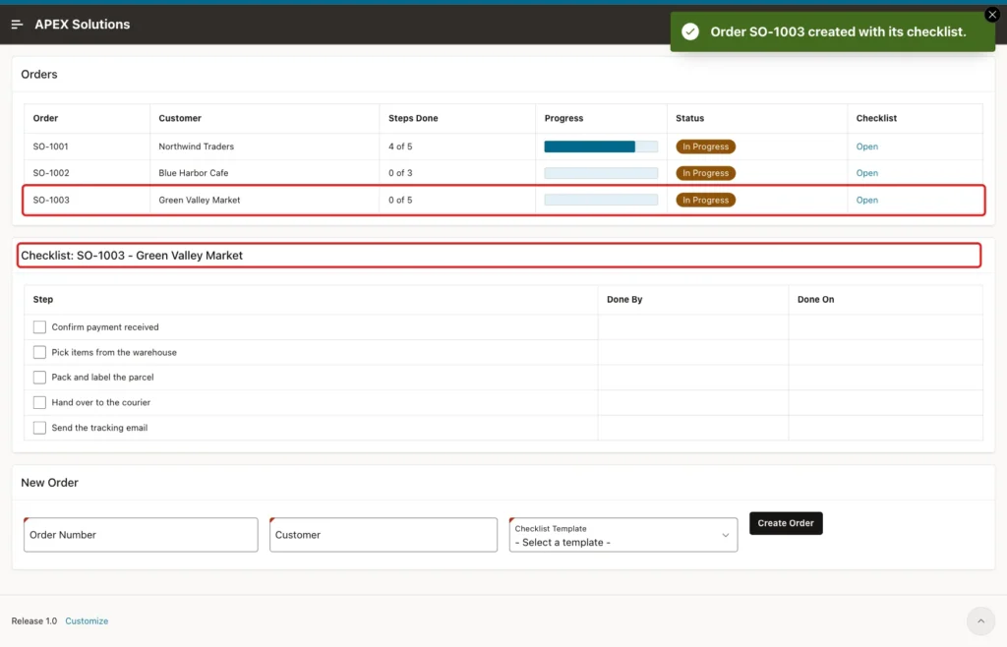Click the In Progress badge for SO-1002
The height and width of the screenshot is (647, 1007).
[705, 173]
